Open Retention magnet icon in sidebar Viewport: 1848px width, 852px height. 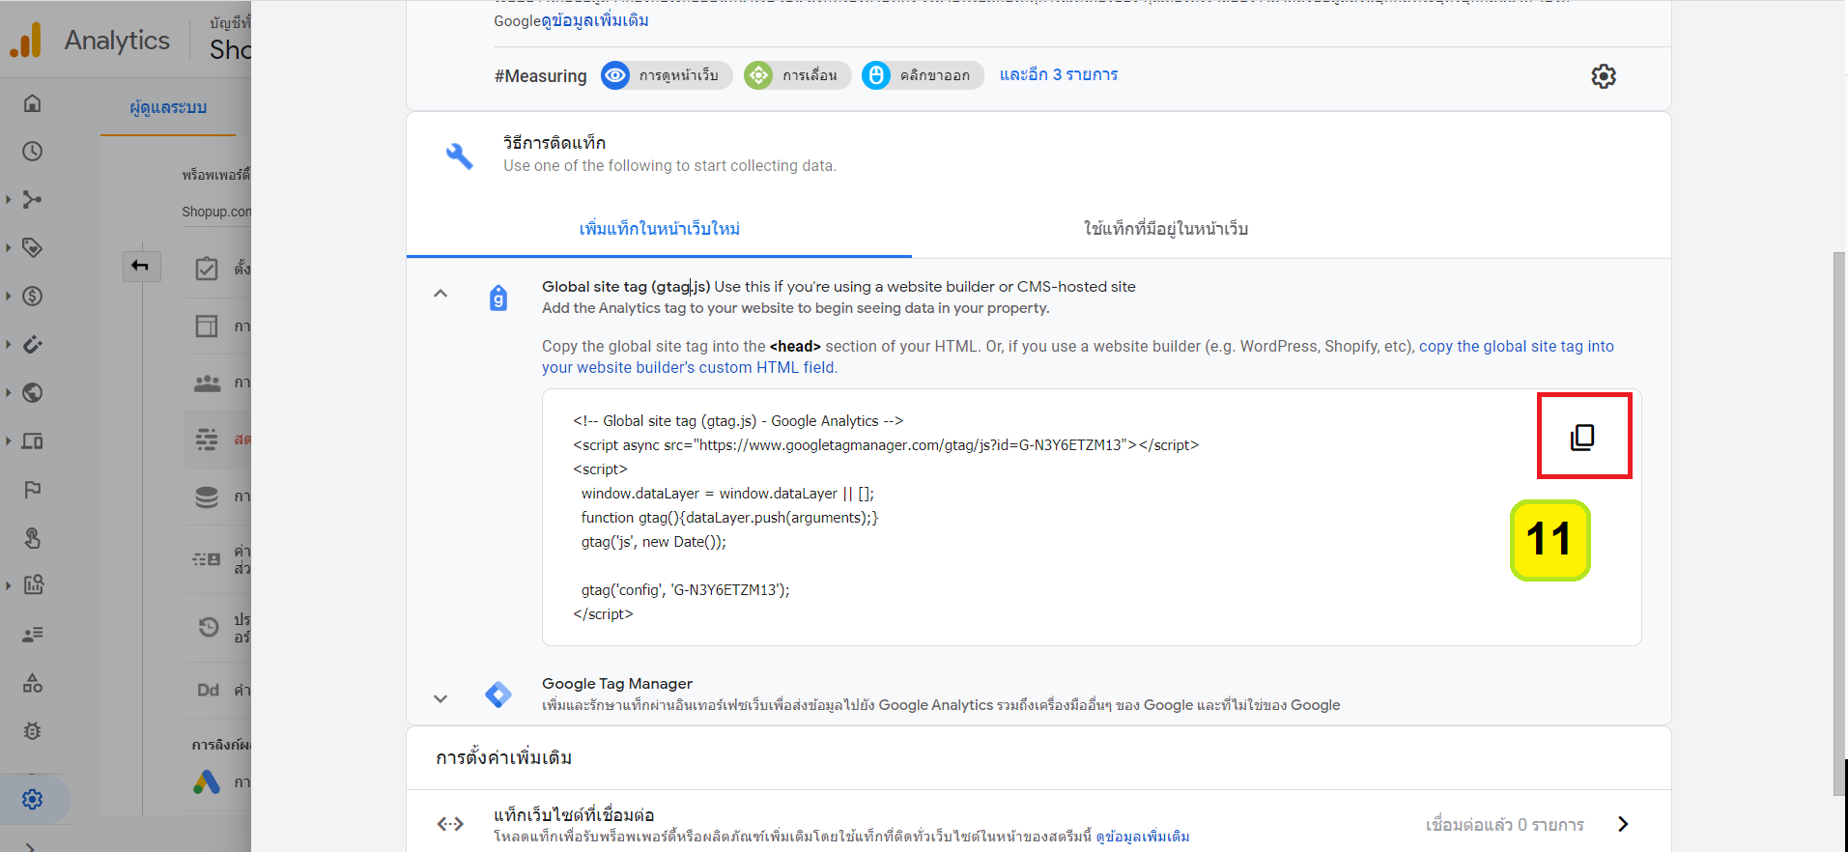click(x=33, y=345)
